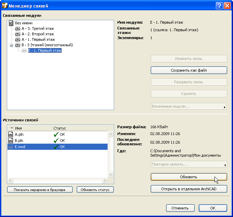Screen dimensions: 233x217
Task: Select tree item В - 3 Этажей (многоэтажный)
Action: click(47, 45)
